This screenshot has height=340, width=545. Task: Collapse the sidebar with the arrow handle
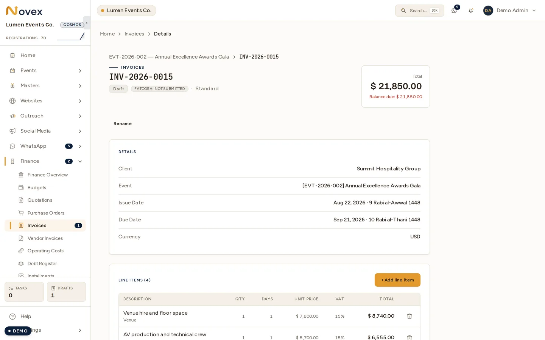click(x=87, y=23)
